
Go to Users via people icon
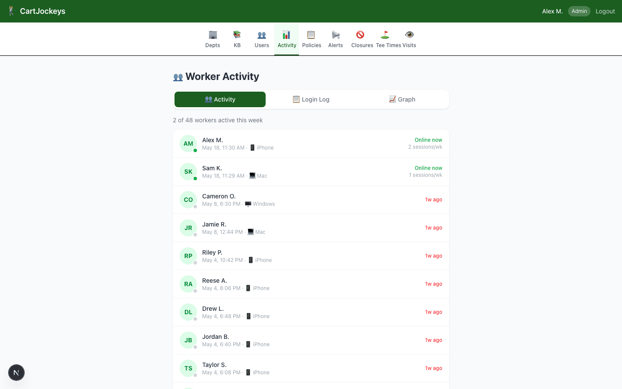point(262,35)
